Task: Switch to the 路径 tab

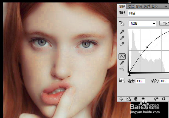Action: pos(154,7)
